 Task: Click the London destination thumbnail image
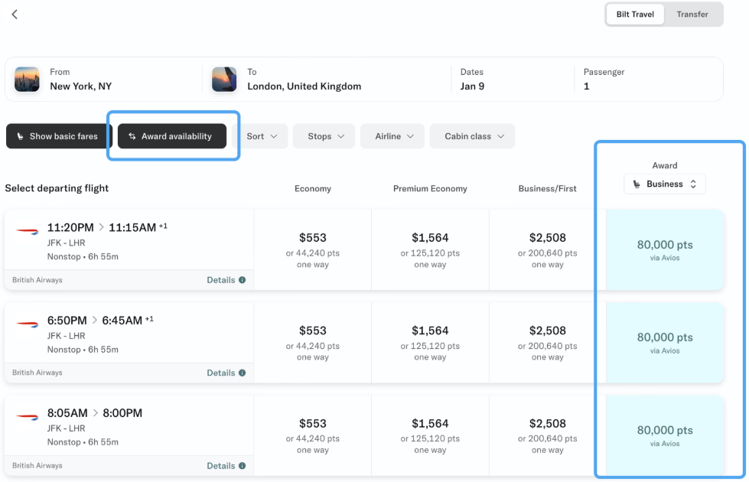point(224,80)
